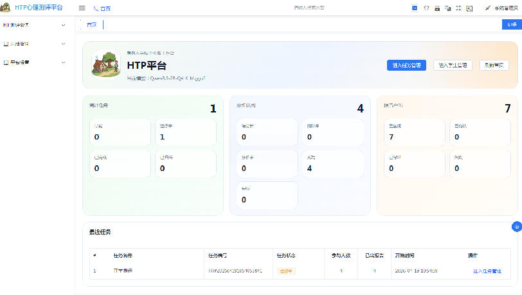This screenshot has width=522, height=295.
Task: Click the orange in-progress status tag
Action: pyautogui.click(x=286, y=271)
